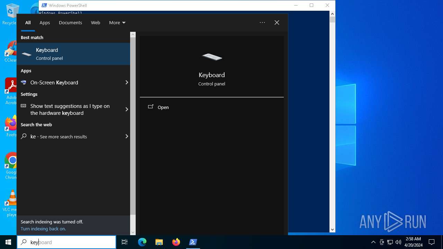Image resolution: width=443 pixels, height=249 pixels.
Task: Click the keyboard settings icon for text suggestions
Action: pos(24,106)
